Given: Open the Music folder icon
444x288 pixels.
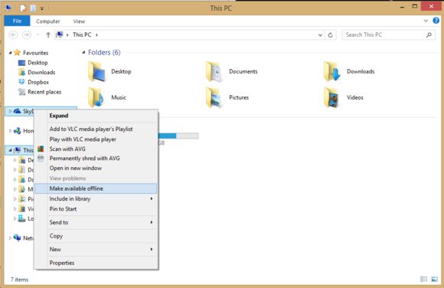Looking at the screenshot, I should (x=96, y=97).
